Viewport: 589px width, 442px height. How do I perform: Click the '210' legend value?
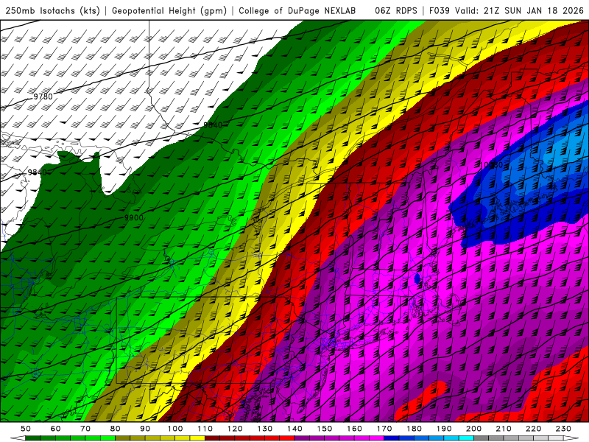click(x=504, y=429)
